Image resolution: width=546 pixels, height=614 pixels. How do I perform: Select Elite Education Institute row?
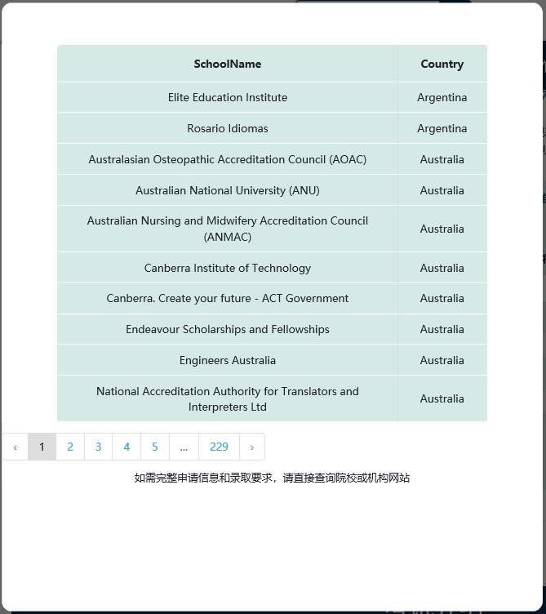point(272,97)
